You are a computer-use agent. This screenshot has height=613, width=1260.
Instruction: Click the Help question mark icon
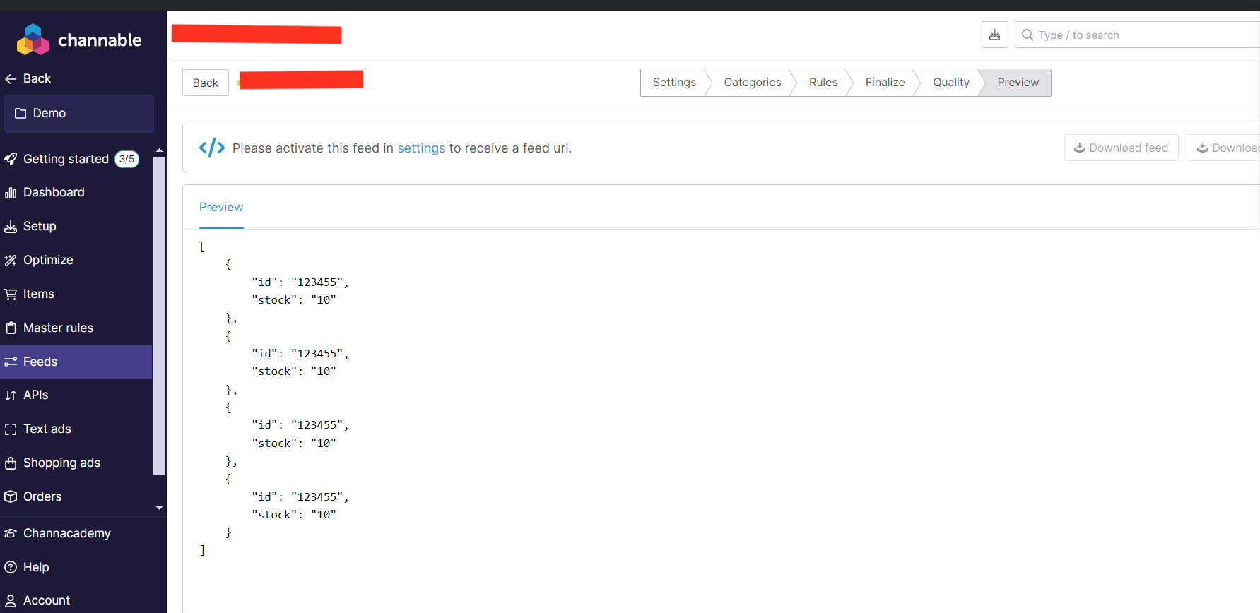(x=11, y=567)
